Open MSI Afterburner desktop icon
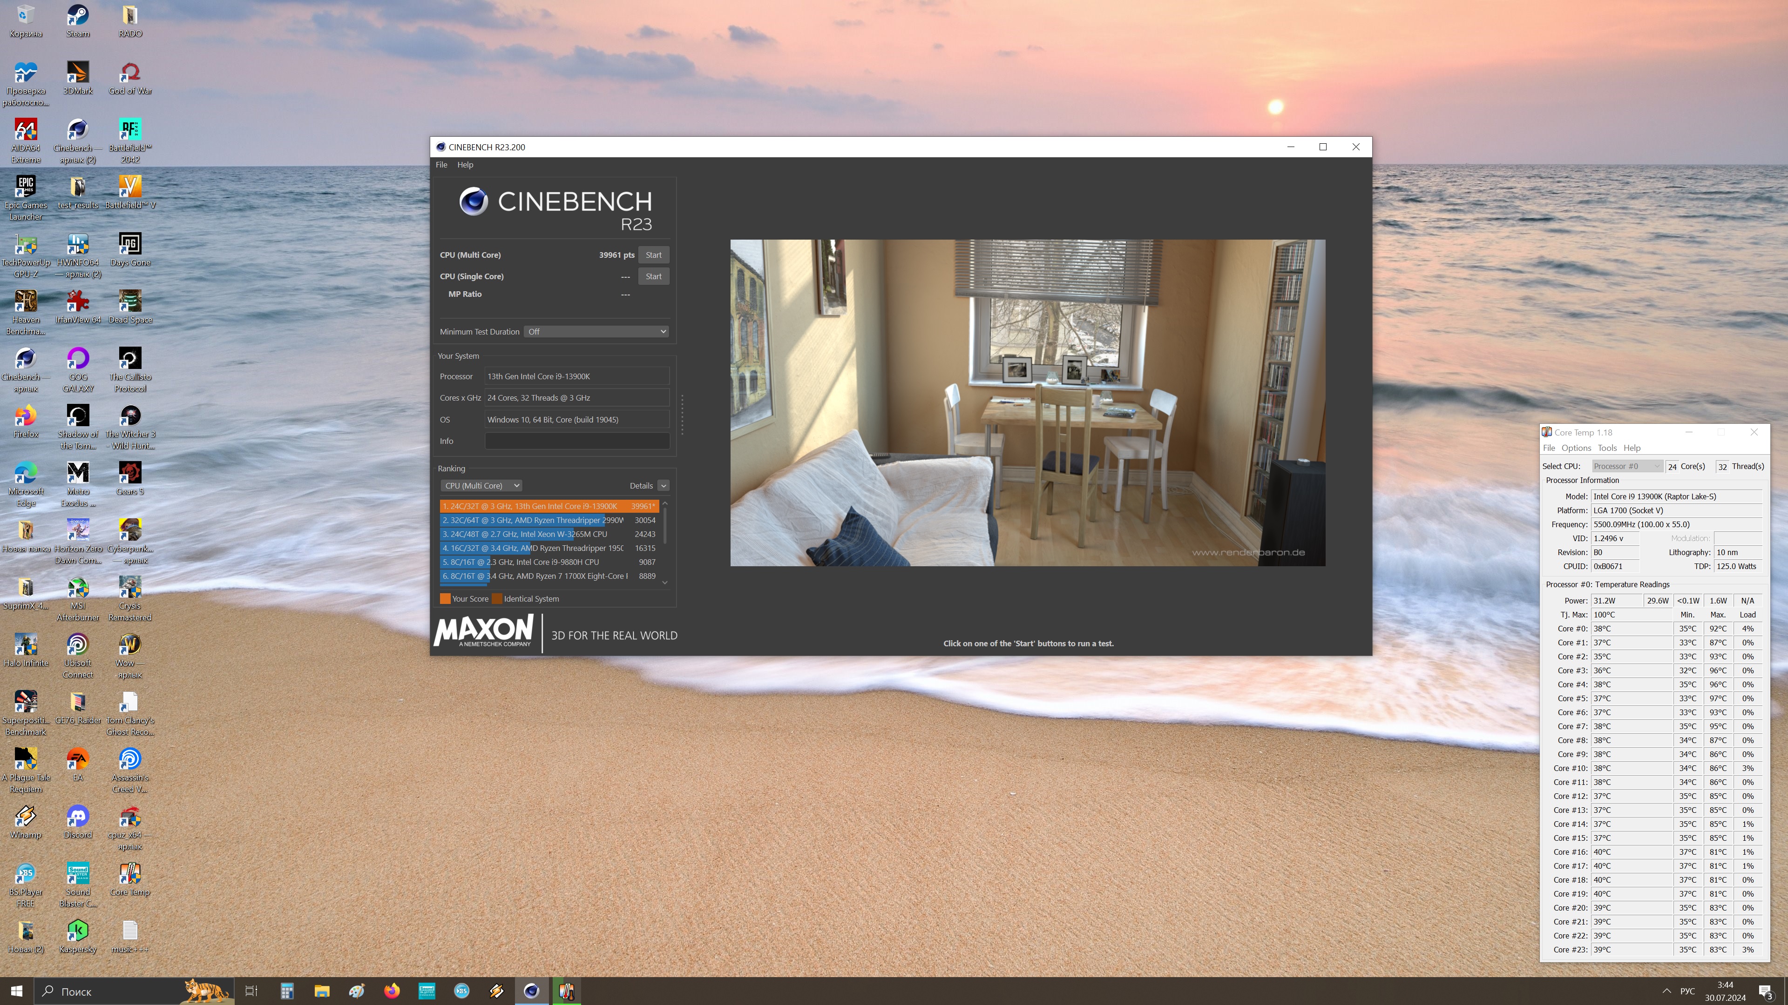1788x1005 pixels. [77, 589]
